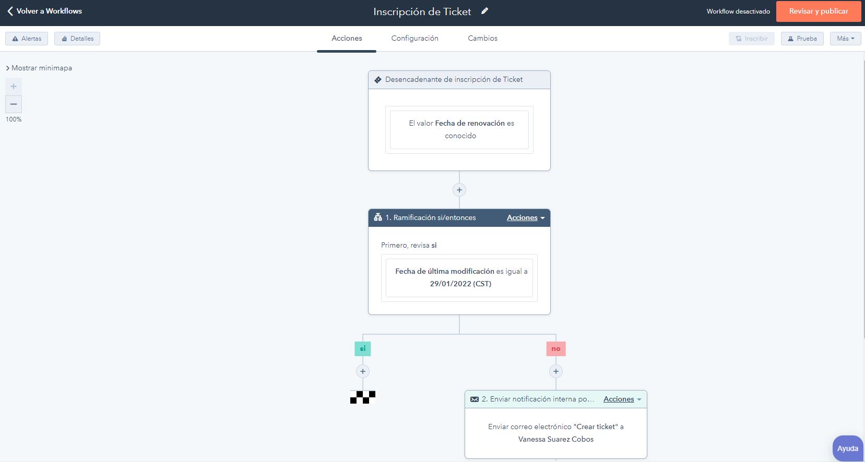The width and height of the screenshot is (865, 462).
Task: Open the Enviar correo electrónico Crear ticket action body
Action: (556, 433)
